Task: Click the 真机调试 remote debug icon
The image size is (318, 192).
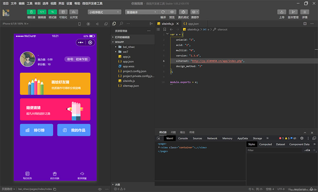Action: [183, 12]
